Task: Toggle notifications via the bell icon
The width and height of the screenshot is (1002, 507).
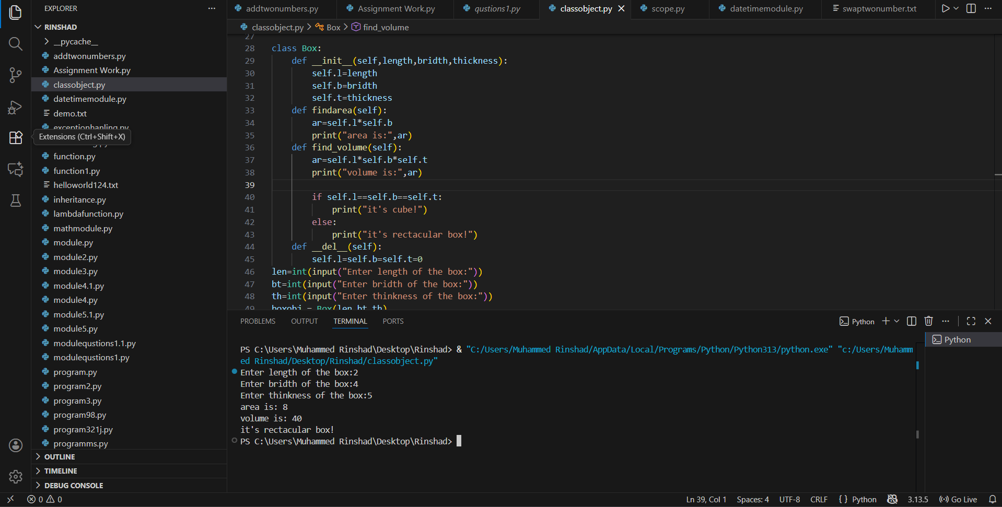Action: (x=993, y=499)
